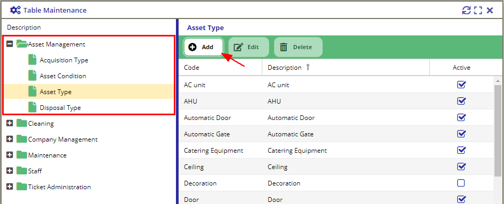Click the Catering Equipment description cell
This screenshot has width=504, height=204.
click(x=346, y=150)
